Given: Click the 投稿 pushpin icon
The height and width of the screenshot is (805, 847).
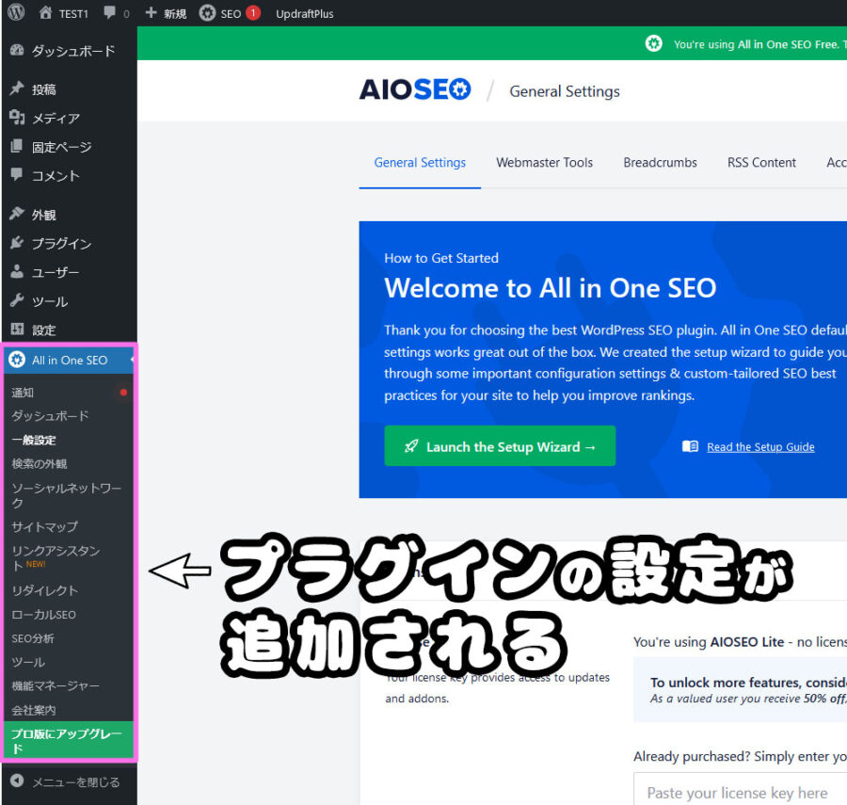Looking at the screenshot, I should [x=17, y=89].
